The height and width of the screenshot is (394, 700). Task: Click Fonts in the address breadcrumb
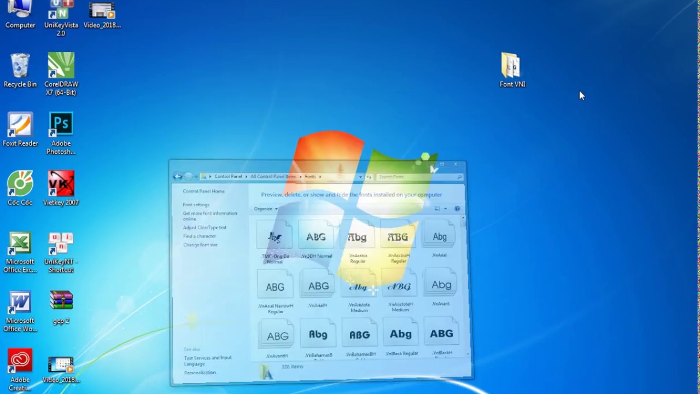pyautogui.click(x=310, y=177)
